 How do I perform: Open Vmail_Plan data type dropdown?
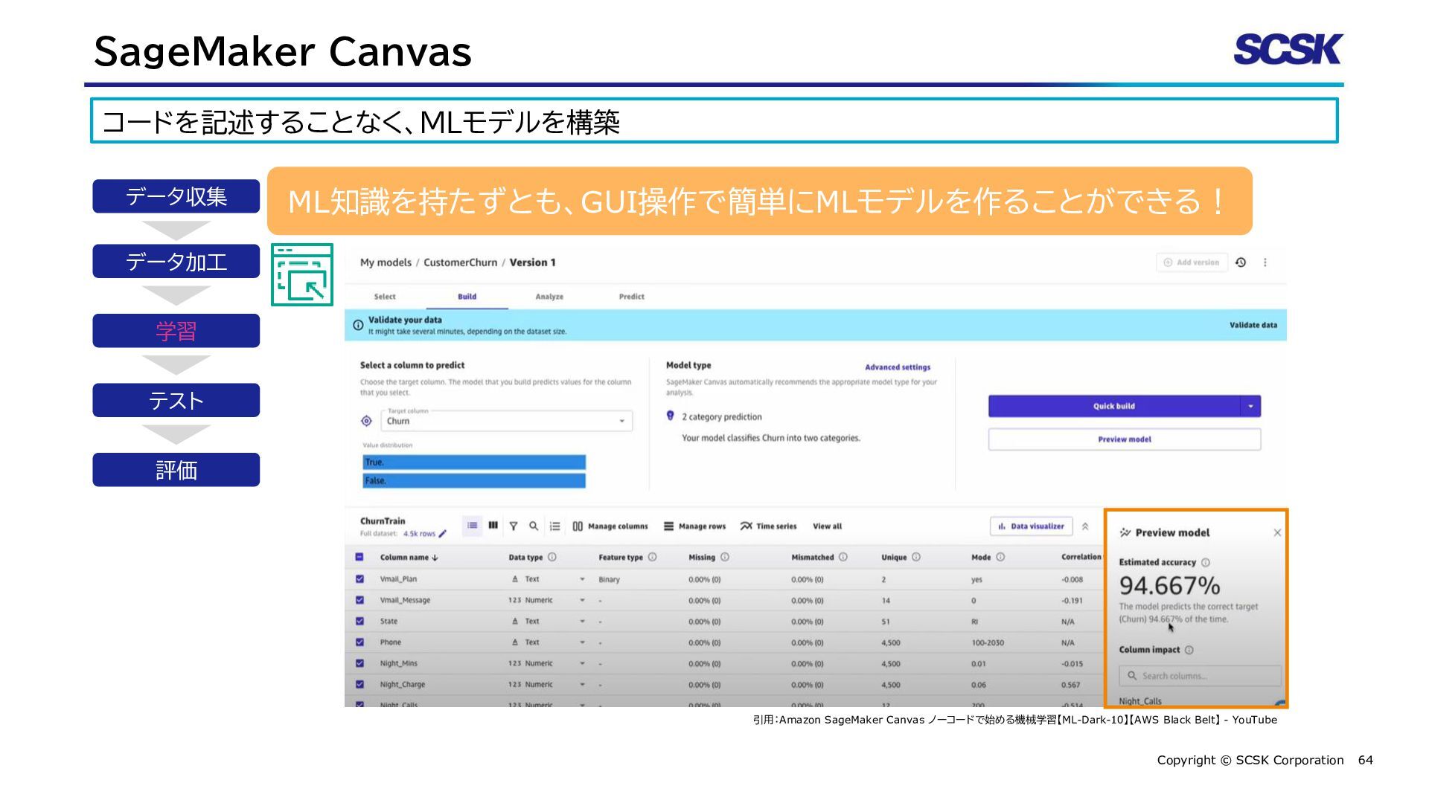582,579
